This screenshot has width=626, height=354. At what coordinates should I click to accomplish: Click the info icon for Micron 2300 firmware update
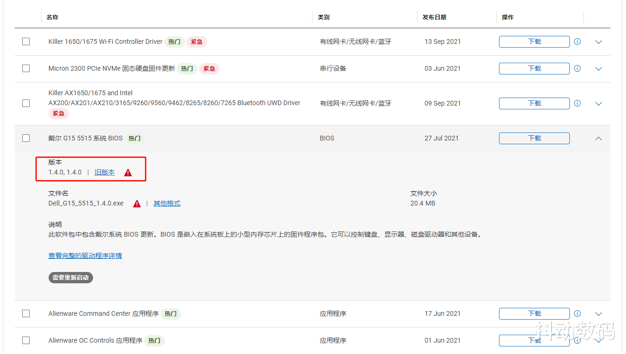pyautogui.click(x=577, y=68)
